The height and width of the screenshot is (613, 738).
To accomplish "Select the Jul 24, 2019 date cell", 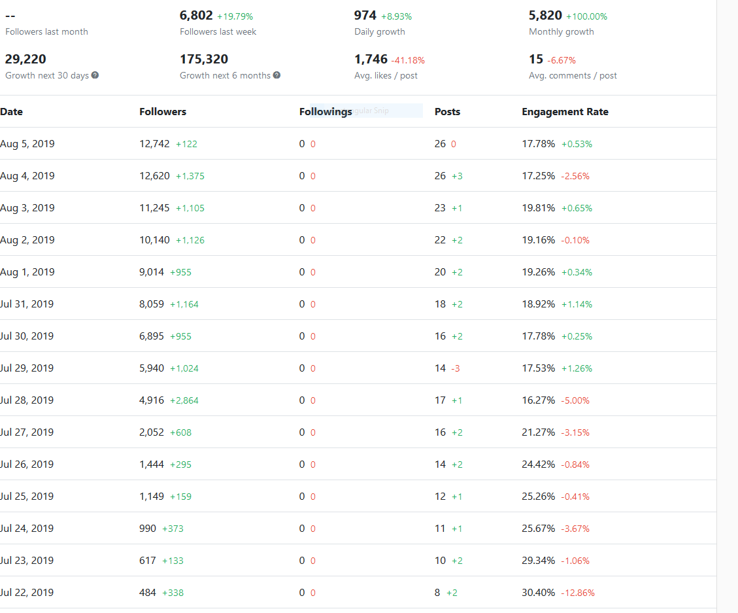I will click(27, 528).
